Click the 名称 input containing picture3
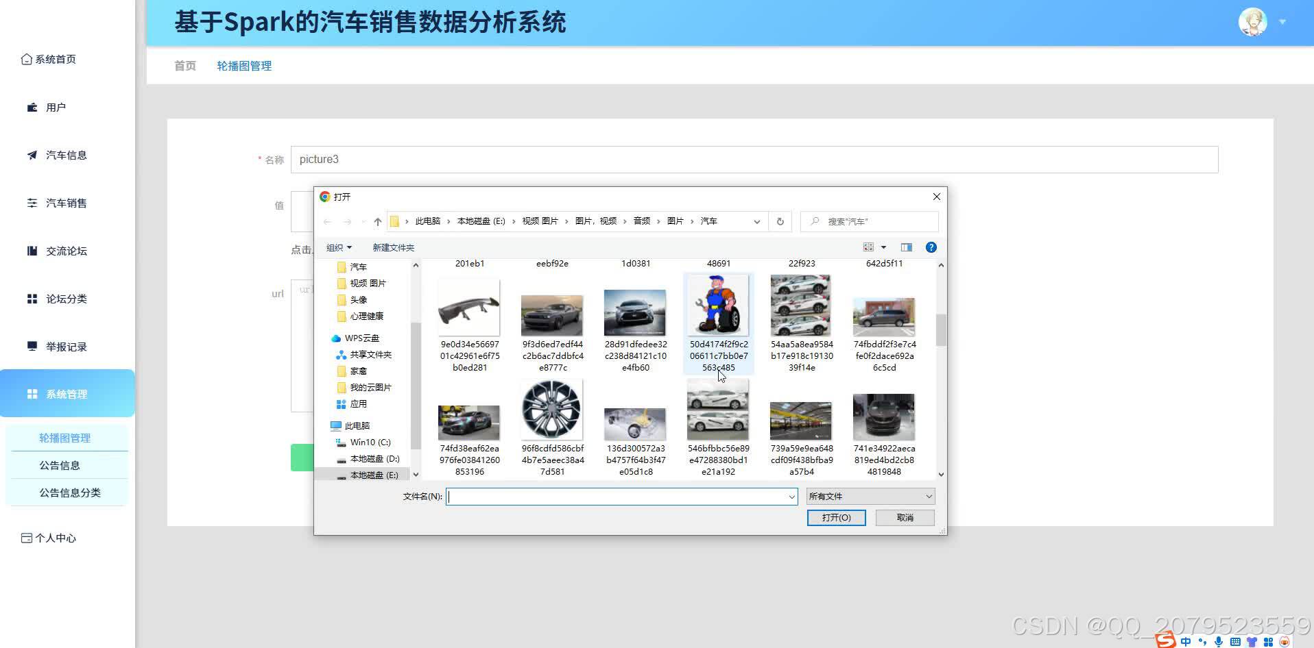1314x648 pixels. (x=754, y=160)
